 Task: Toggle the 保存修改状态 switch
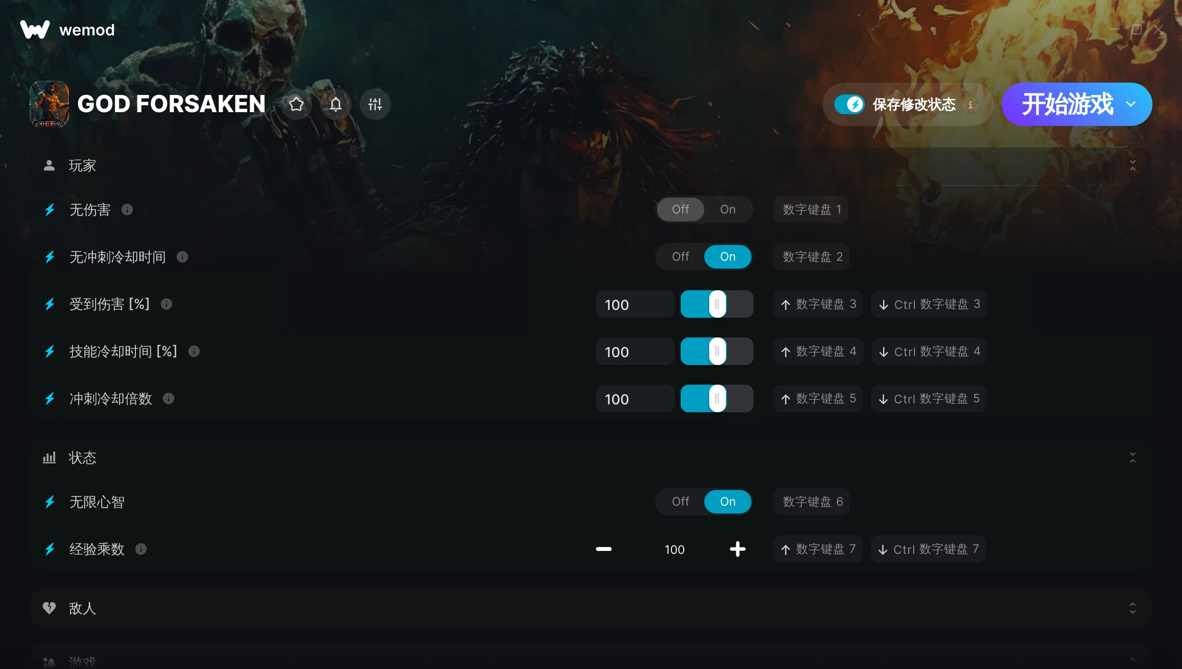(849, 104)
